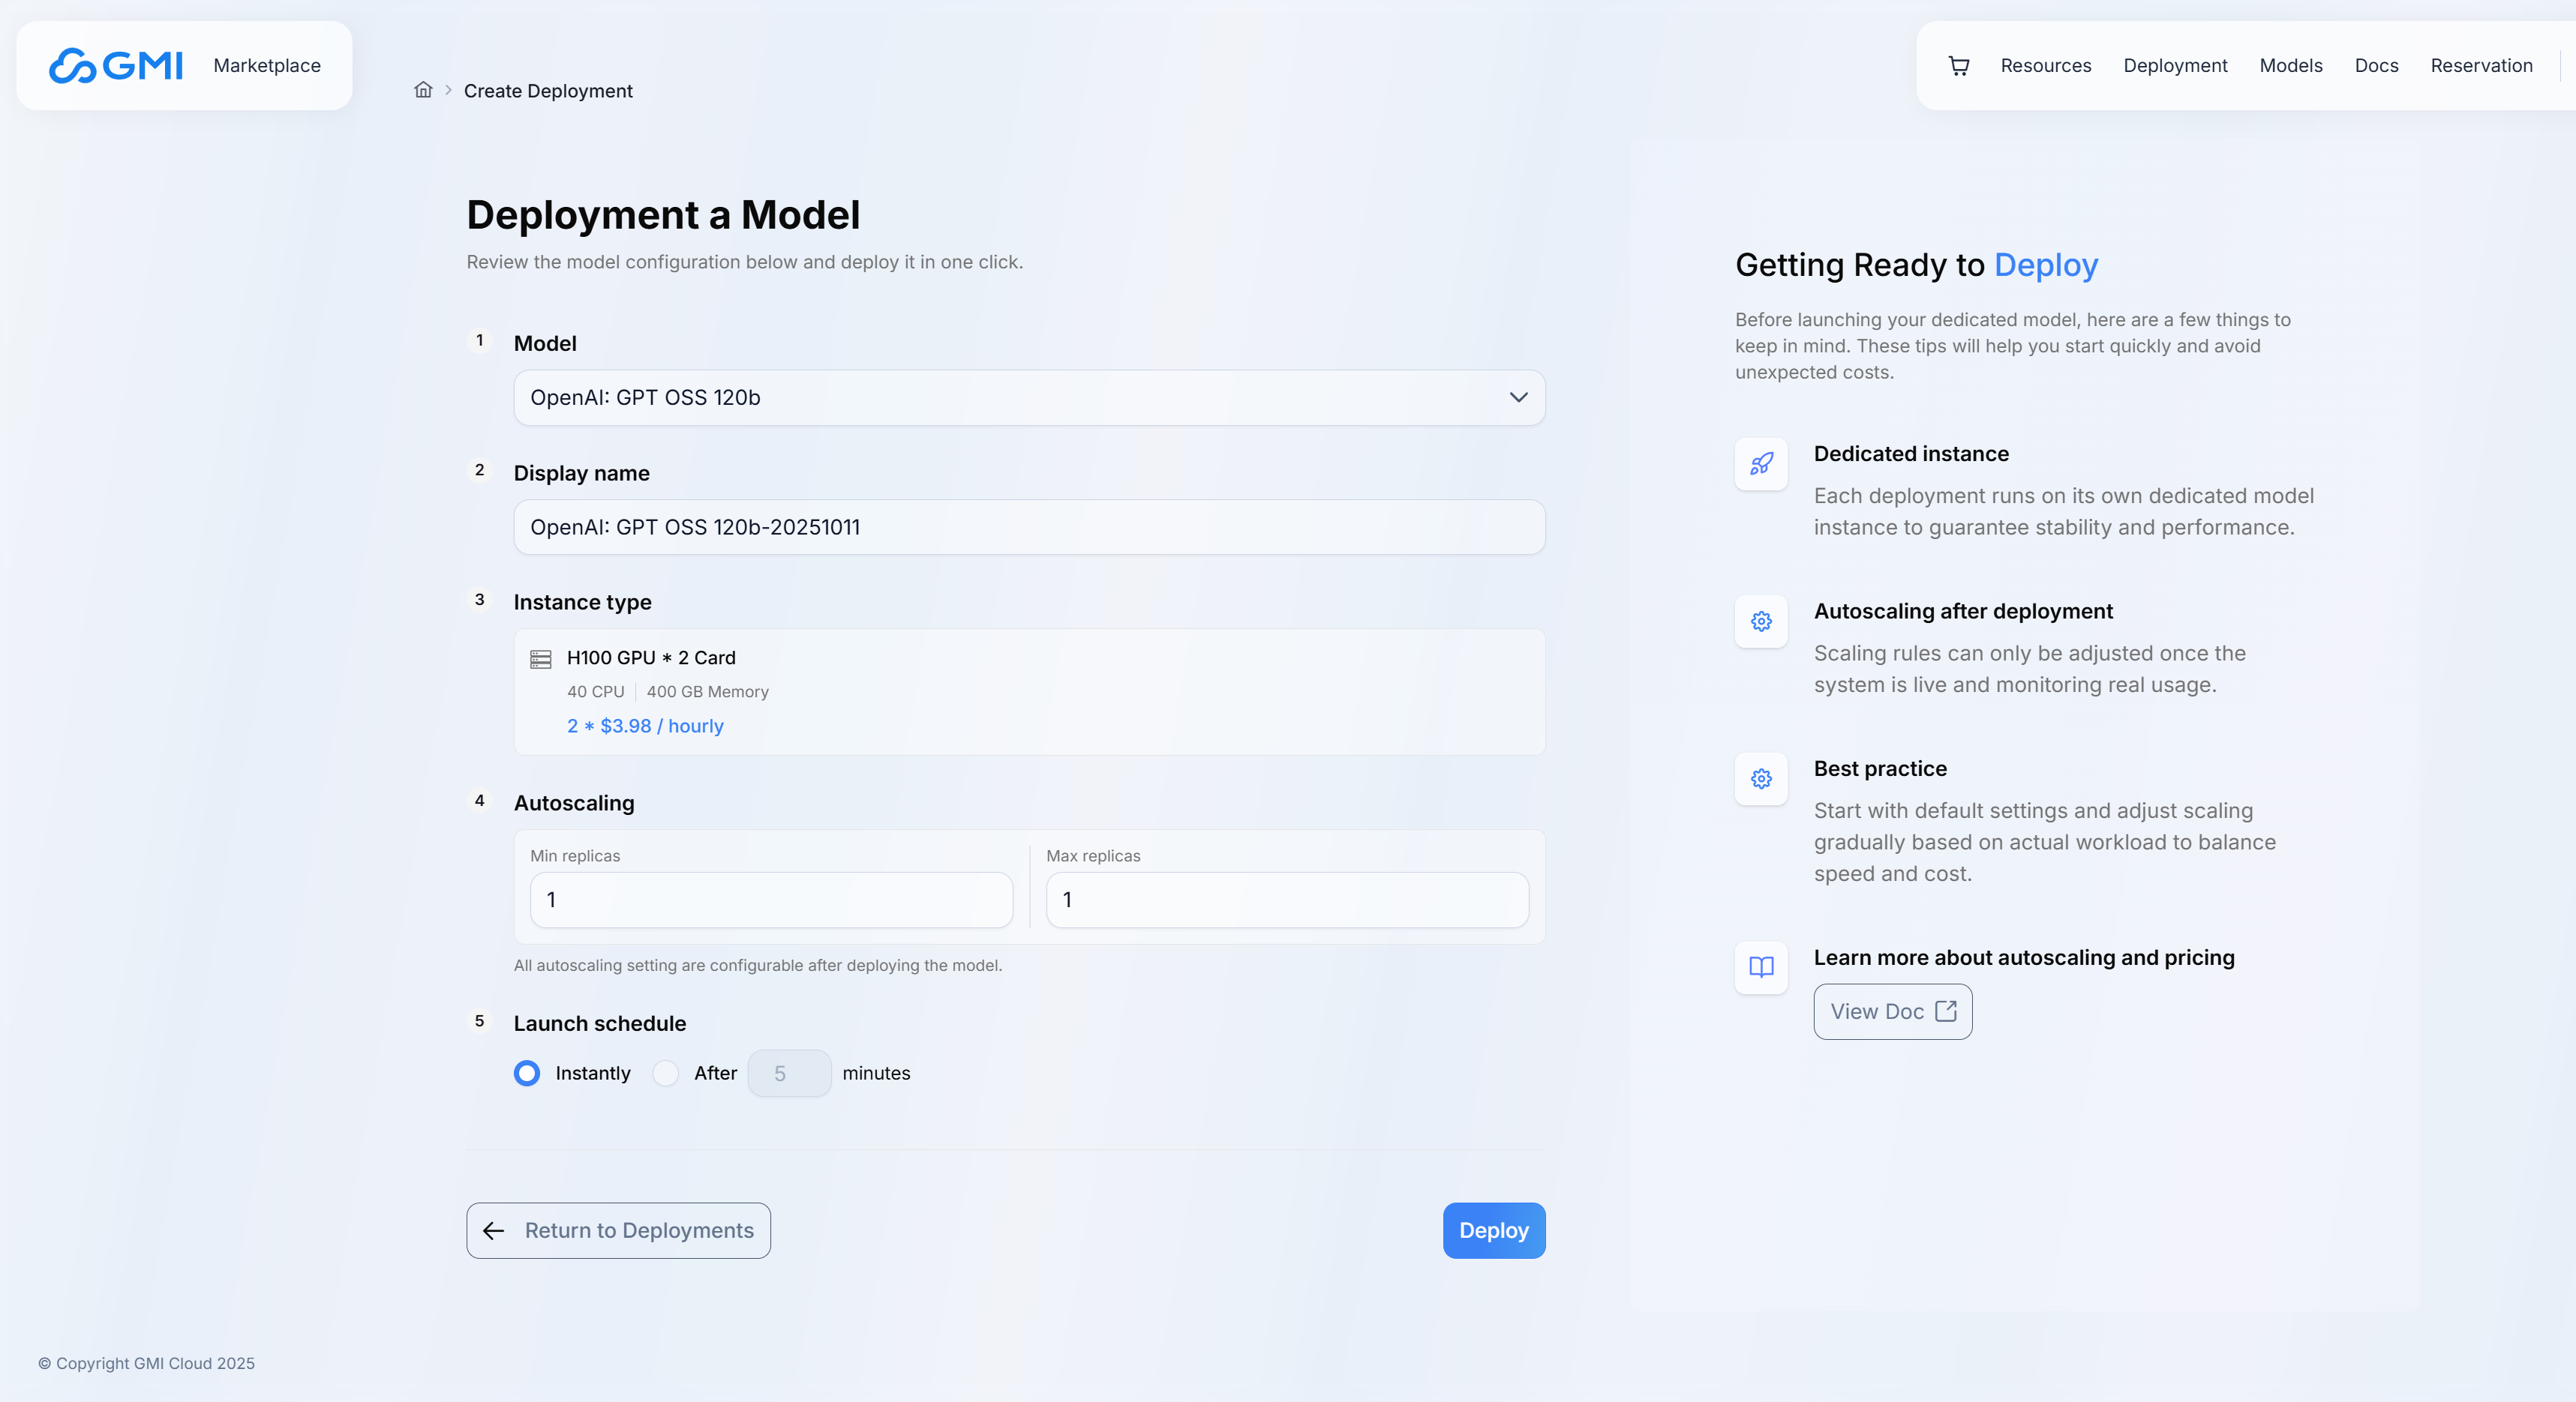The height and width of the screenshot is (1402, 2576).
Task: Open the Resources menu item
Action: click(x=2045, y=66)
